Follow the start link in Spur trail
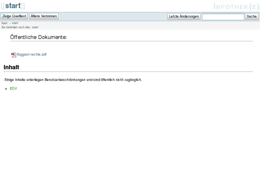This screenshot has width=260, height=195. tap(15, 23)
